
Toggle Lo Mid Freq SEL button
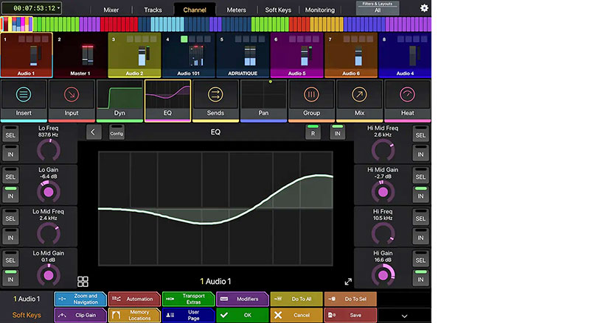[10, 218]
